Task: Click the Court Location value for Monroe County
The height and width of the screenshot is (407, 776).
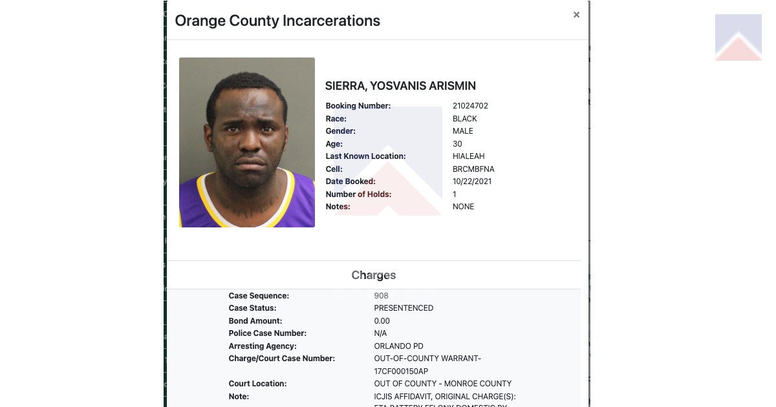Action: 442,384
